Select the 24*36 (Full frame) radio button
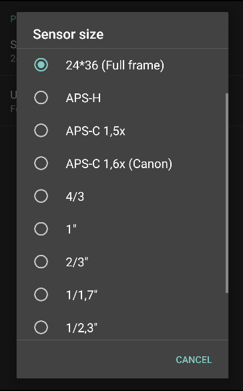Image resolution: width=243 pixels, height=391 pixels. (41, 65)
